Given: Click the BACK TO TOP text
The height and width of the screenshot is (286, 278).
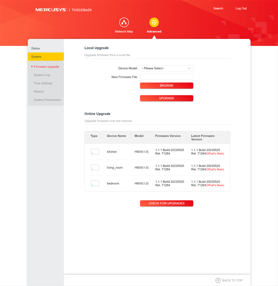Looking at the screenshot, I should point(232,280).
